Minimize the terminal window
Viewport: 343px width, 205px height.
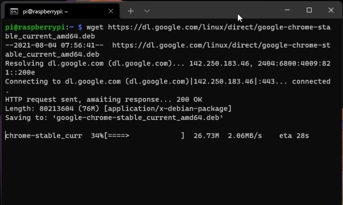287,10
